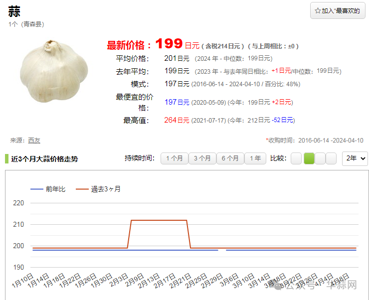
Task: Toggle the fourth comparison box
Action: [331, 158]
